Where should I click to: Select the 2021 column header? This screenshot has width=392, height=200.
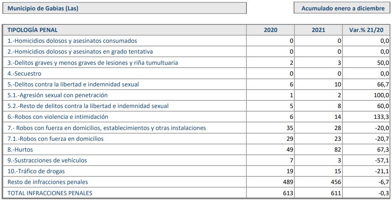click(319, 30)
